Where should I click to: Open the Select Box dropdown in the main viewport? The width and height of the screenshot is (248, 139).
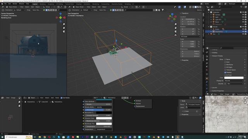pos(103,10)
